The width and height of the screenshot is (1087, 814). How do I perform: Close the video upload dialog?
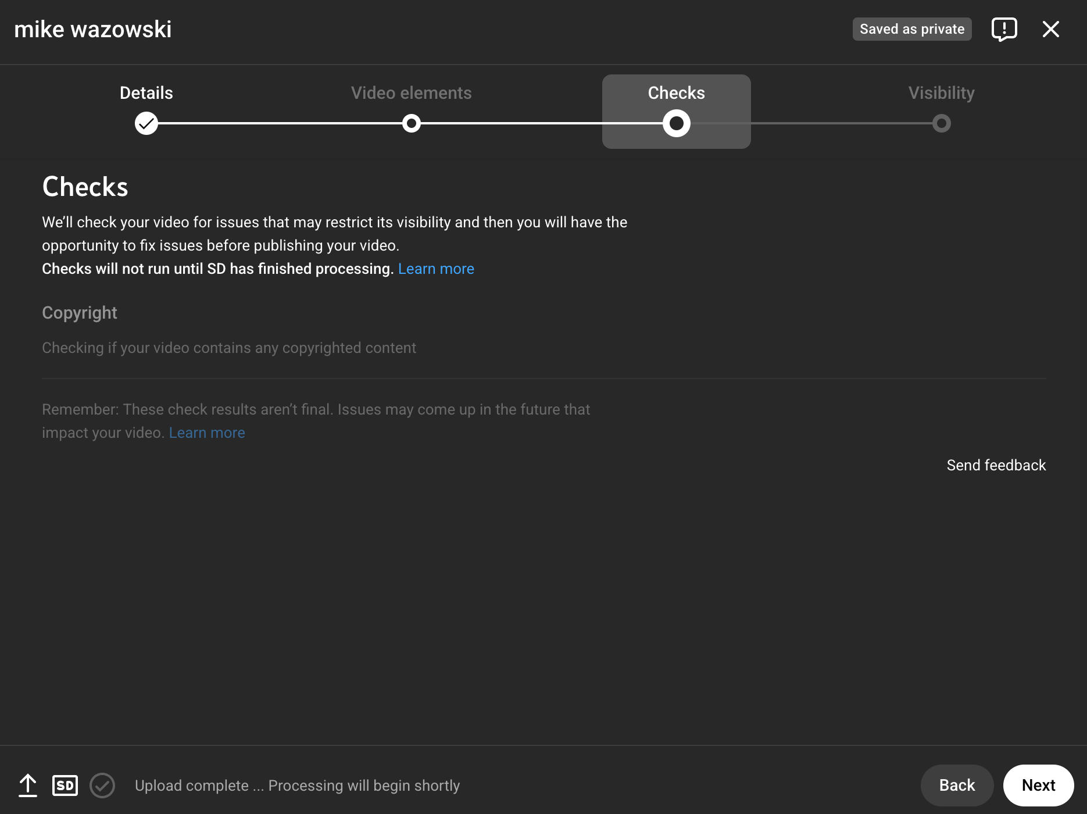tap(1050, 28)
